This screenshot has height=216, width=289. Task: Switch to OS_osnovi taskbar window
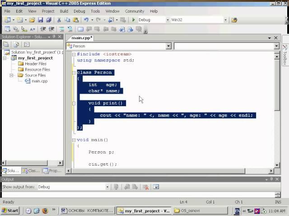(200, 211)
